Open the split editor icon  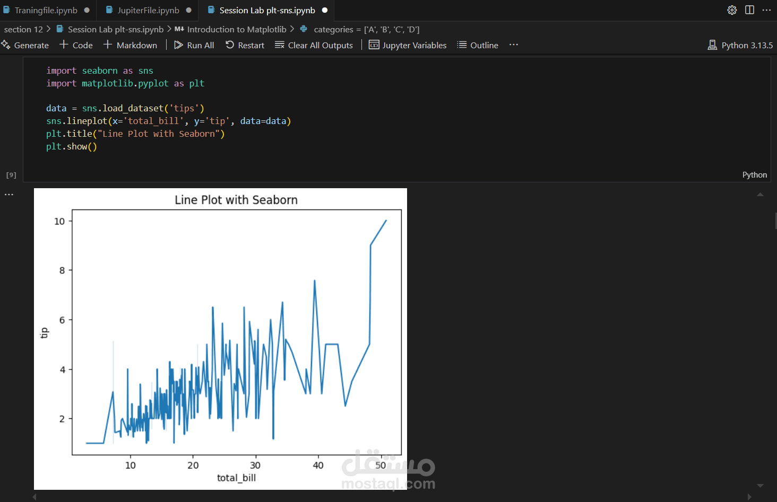(749, 10)
